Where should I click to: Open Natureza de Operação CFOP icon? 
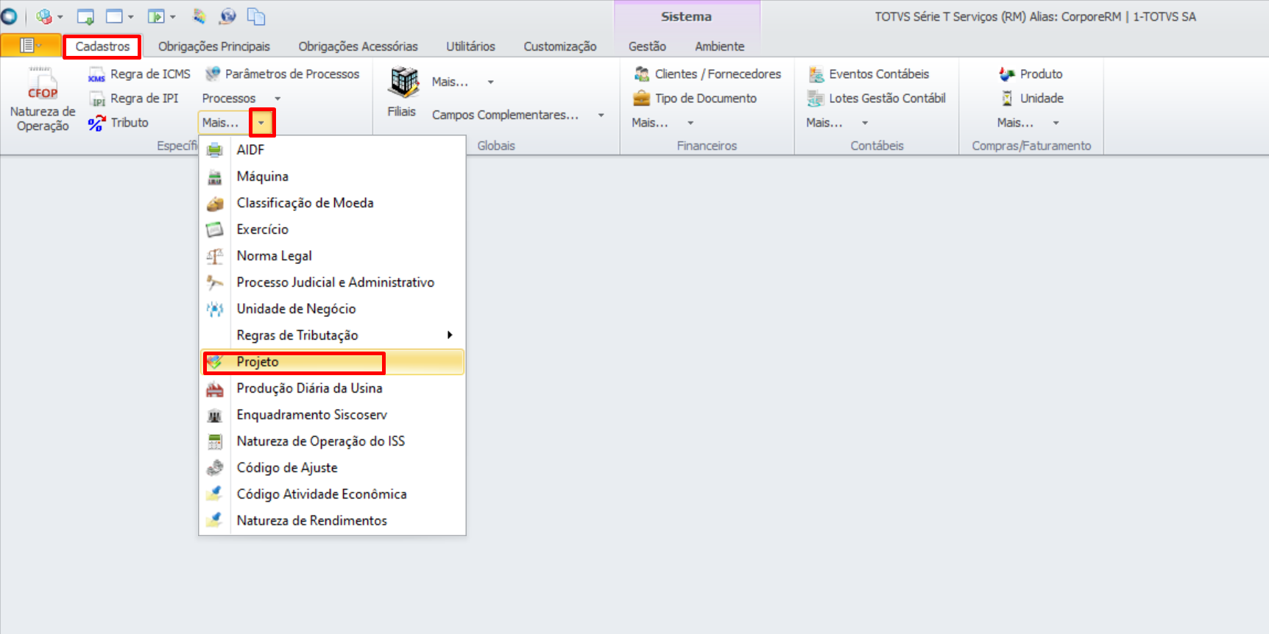(x=42, y=82)
